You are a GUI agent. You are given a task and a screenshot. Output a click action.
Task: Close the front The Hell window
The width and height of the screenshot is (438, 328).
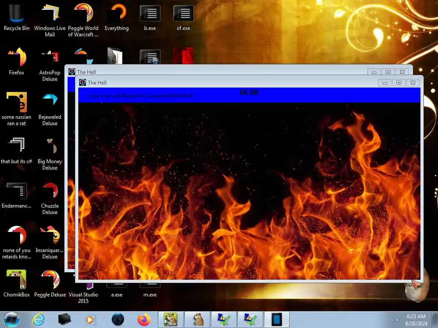[x=413, y=83]
